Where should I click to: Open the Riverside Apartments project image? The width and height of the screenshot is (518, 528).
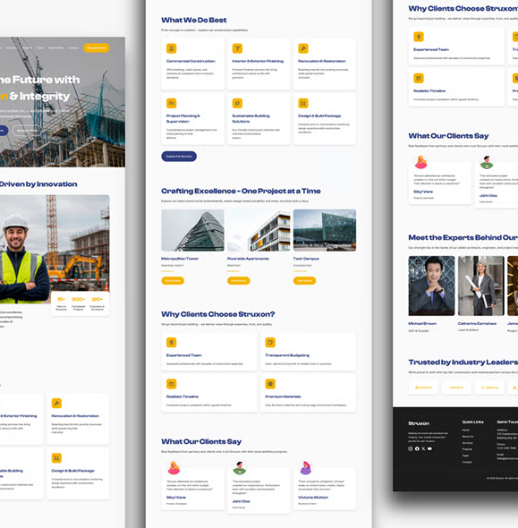click(x=259, y=230)
